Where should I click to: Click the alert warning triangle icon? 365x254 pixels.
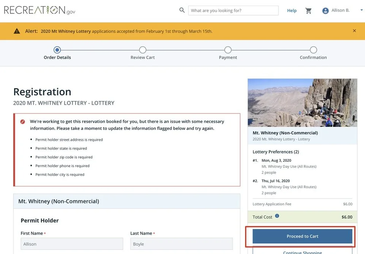tap(17, 31)
